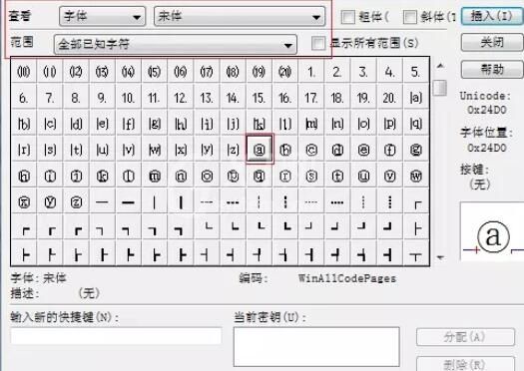The image size is (524, 371).
Task: Expand the 范围 全部已知字符 dropdown
Action: [x=176, y=44]
